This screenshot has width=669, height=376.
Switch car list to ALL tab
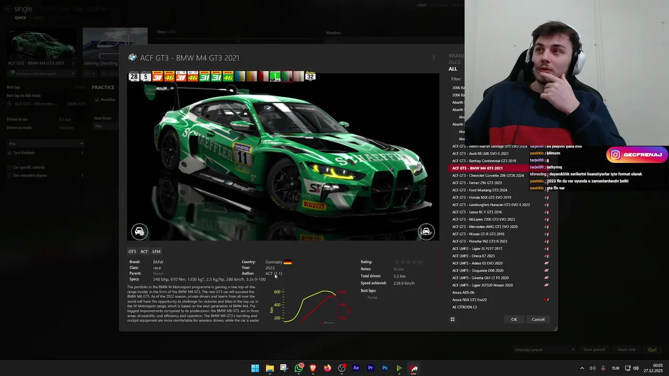click(453, 69)
